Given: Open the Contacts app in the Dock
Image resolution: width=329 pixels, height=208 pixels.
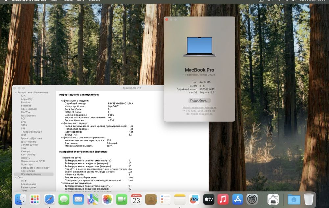Looking at the screenshot, I should pyautogui.click(x=151, y=199).
